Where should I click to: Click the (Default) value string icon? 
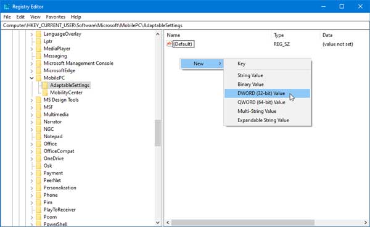pyautogui.click(x=169, y=44)
